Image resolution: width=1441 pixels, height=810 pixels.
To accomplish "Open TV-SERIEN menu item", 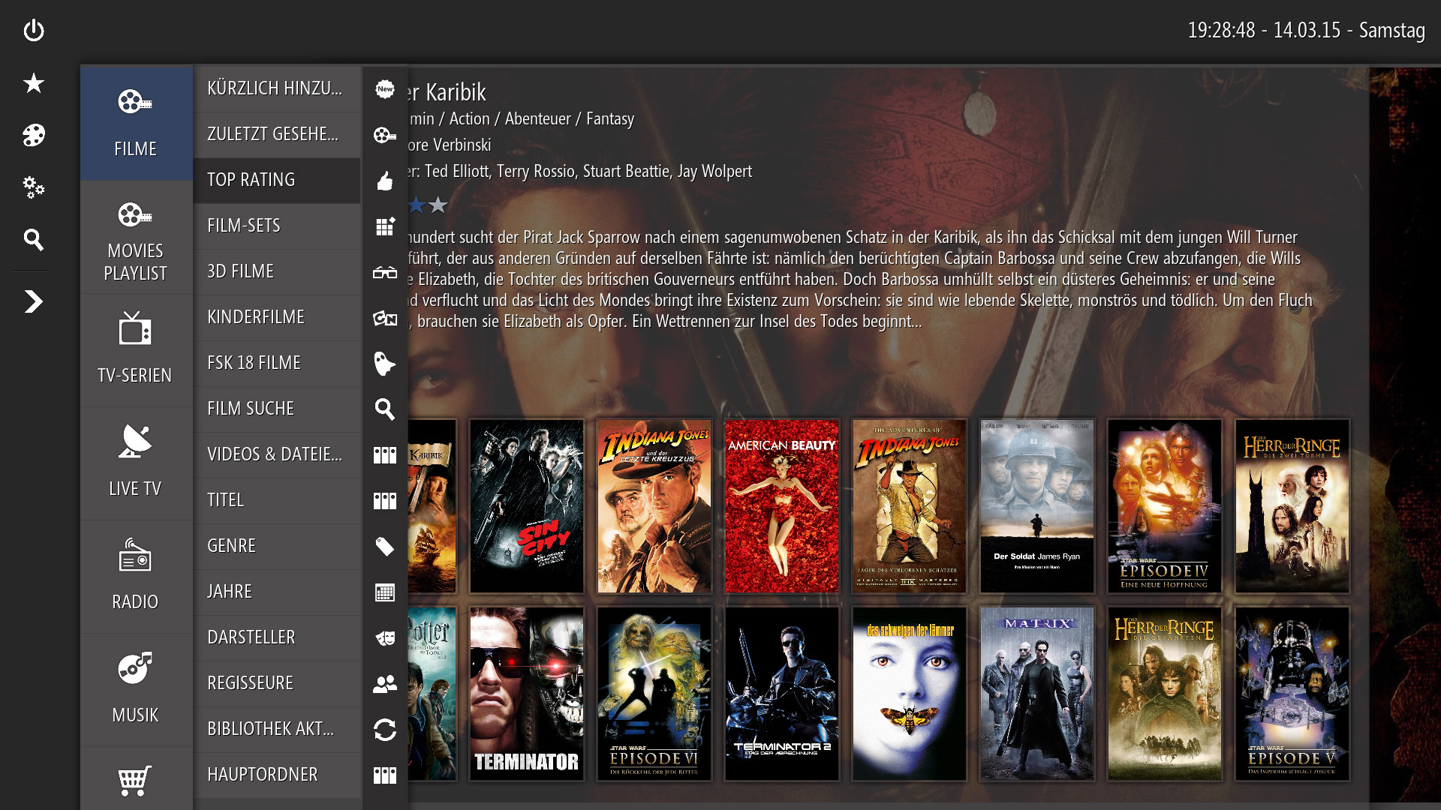I will coord(136,350).
